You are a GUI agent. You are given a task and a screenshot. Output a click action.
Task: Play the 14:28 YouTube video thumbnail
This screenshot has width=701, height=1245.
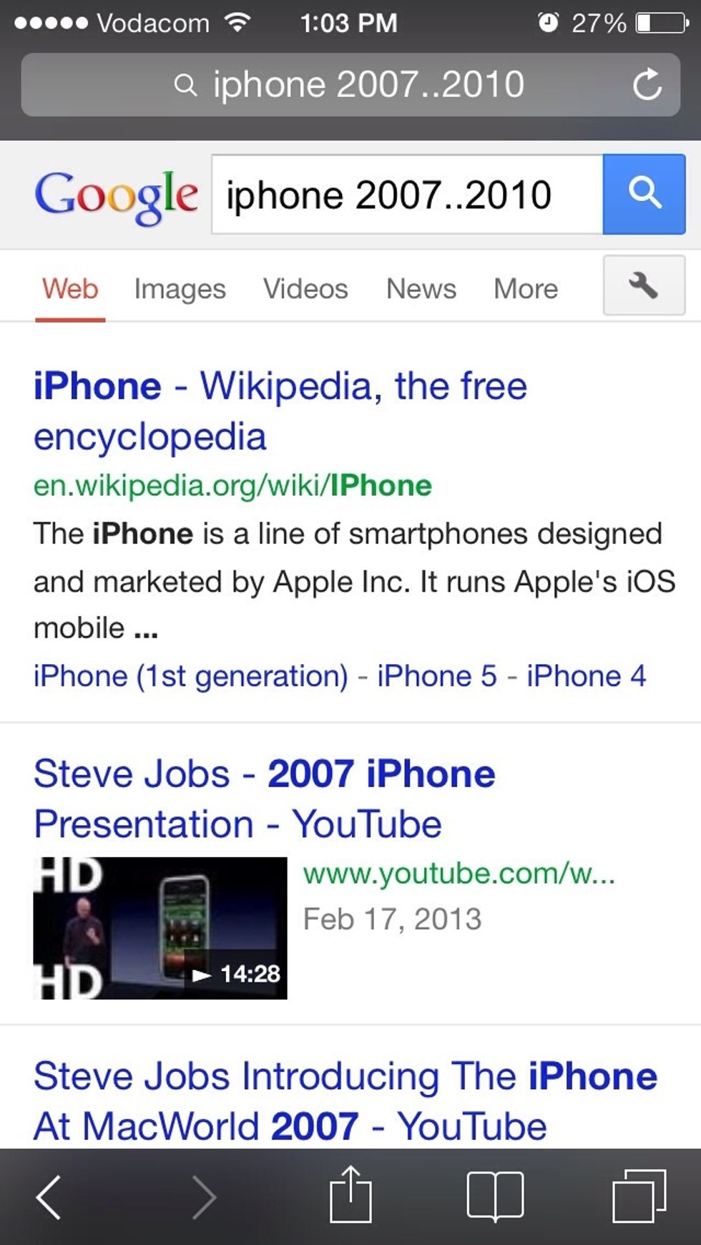[160, 928]
